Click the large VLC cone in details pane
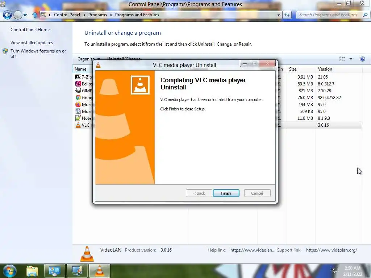Image resolution: width=371 pixels, height=278 pixels. pos(87,254)
